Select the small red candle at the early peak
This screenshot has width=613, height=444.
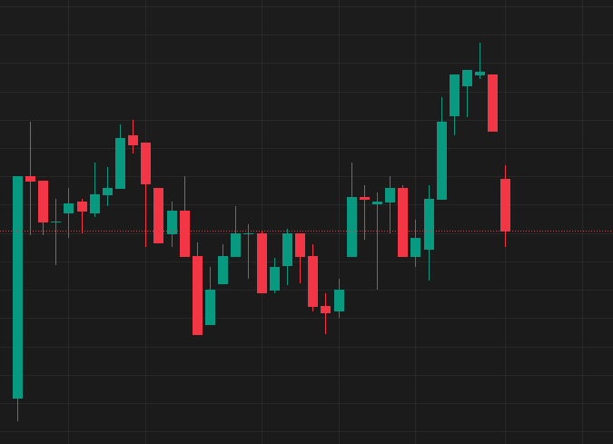pyautogui.click(x=133, y=140)
